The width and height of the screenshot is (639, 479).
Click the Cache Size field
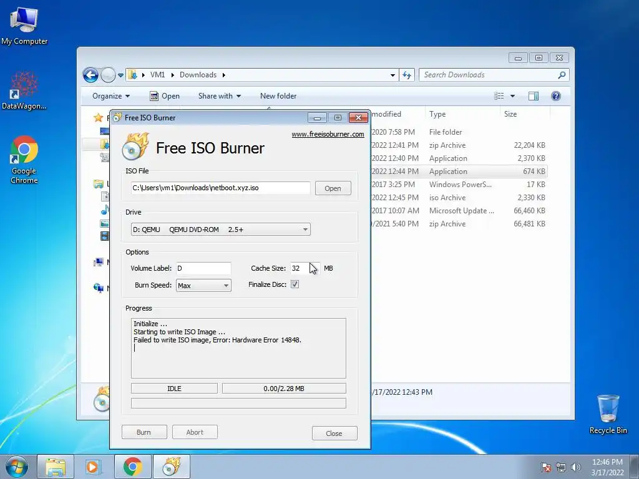tap(305, 268)
